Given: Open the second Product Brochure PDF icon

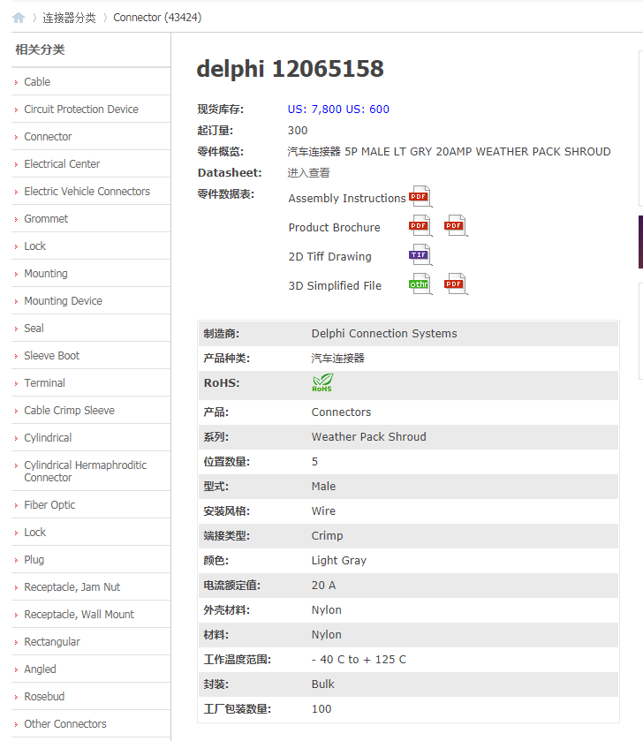Looking at the screenshot, I should 456,225.
